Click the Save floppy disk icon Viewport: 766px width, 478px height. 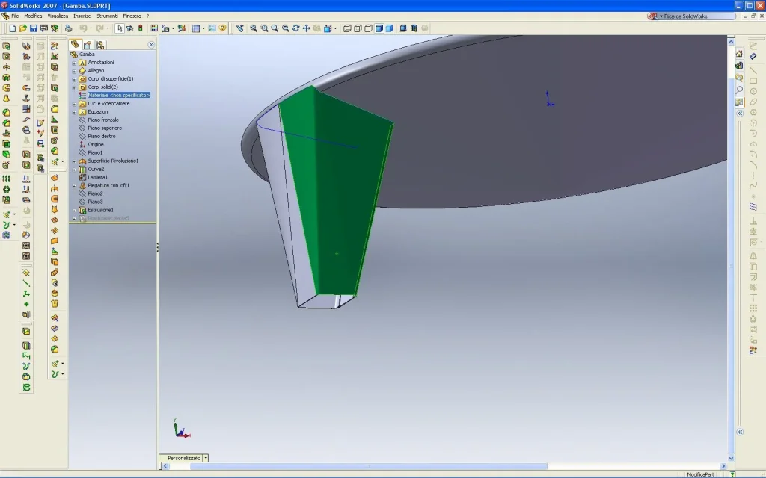[33, 28]
